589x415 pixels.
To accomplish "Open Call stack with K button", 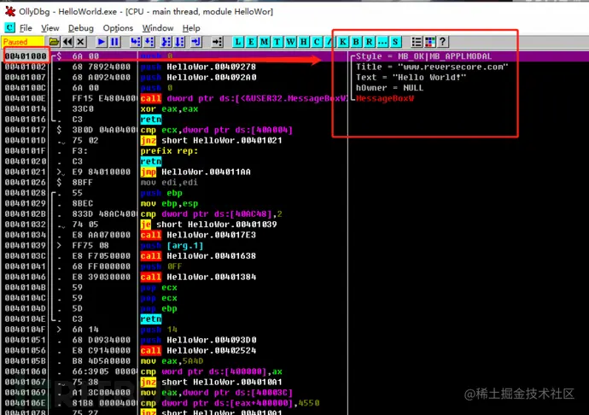I will (x=343, y=42).
